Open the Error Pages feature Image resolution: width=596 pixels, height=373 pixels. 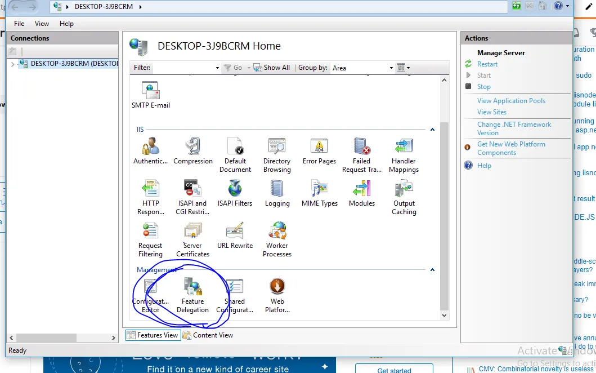(x=319, y=151)
